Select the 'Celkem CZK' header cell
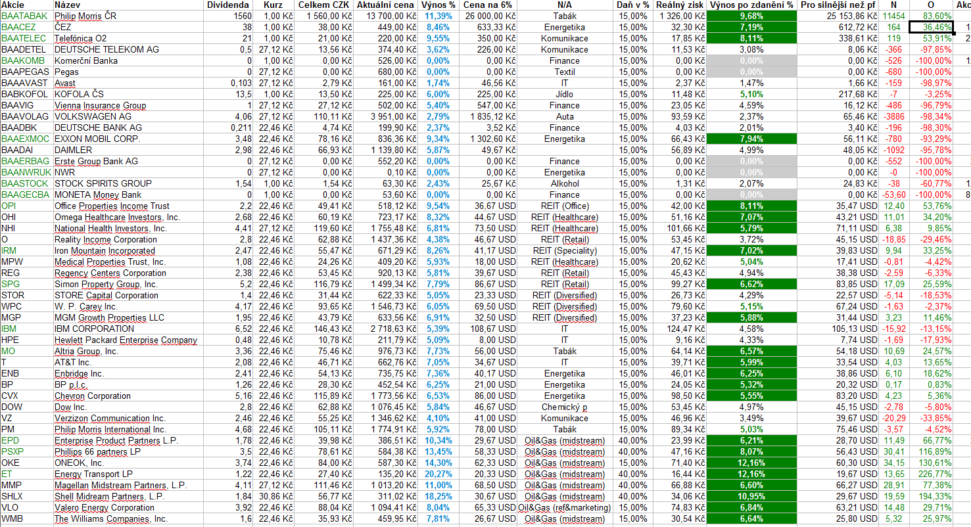Viewport: 971px width, 527px height. pos(324,5)
